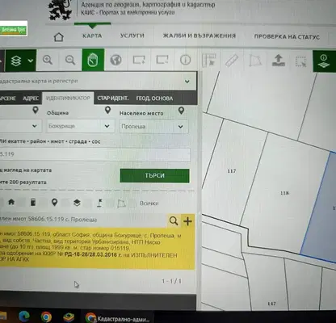Select the polygon area measure tool

click(254, 61)
